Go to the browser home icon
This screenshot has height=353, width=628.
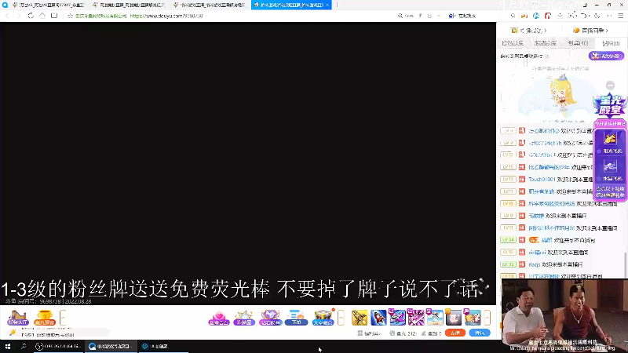tap(42, 16)
